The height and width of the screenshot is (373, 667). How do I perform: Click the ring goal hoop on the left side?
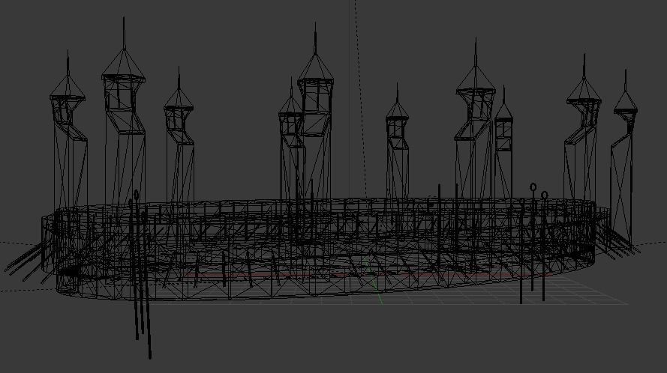click(136, 195)
